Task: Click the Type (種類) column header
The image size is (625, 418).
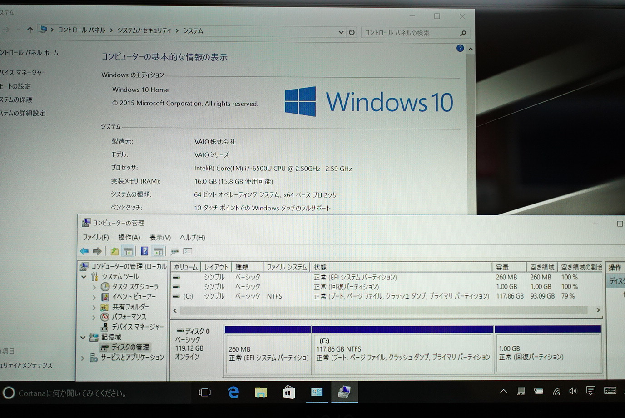Action: 248,267
